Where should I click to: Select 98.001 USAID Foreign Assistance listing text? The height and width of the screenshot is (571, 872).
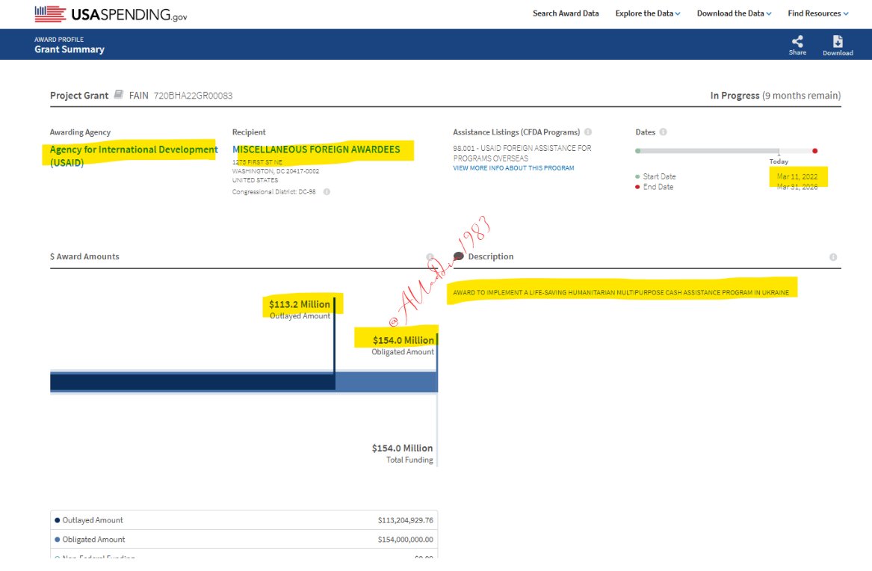(522, 153)
